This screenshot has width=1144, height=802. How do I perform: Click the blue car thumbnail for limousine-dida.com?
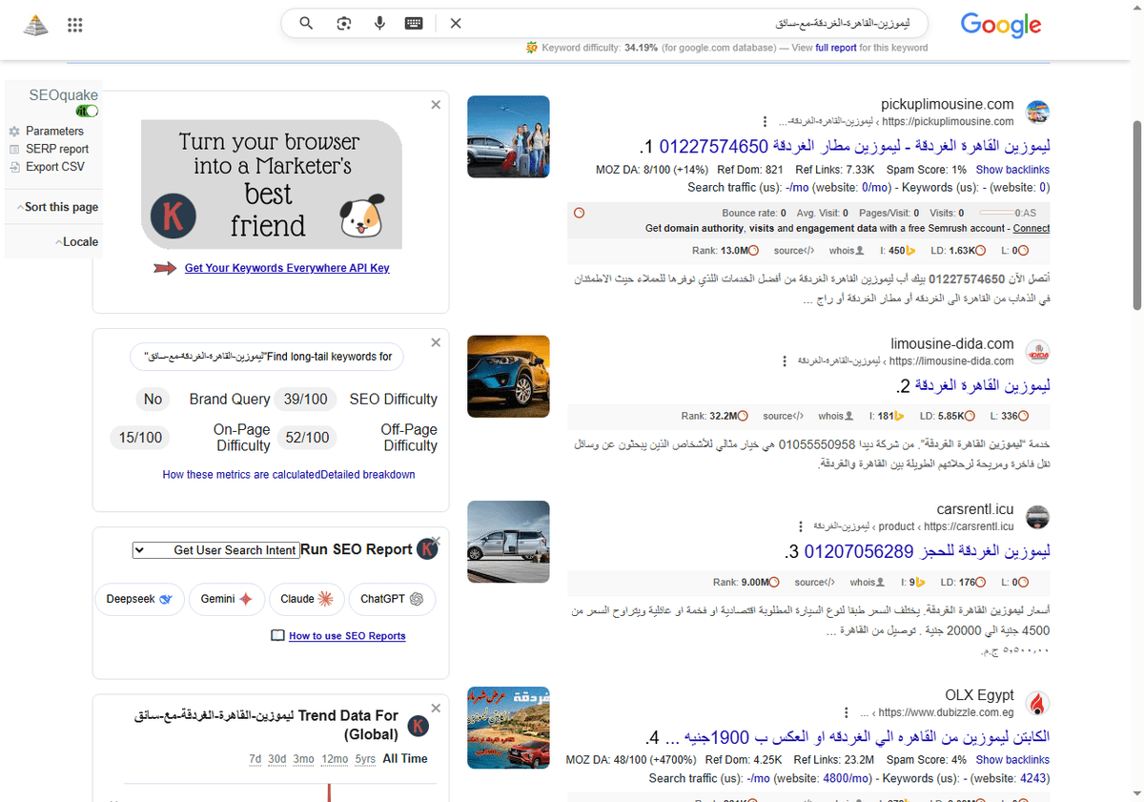coord(507,376)
